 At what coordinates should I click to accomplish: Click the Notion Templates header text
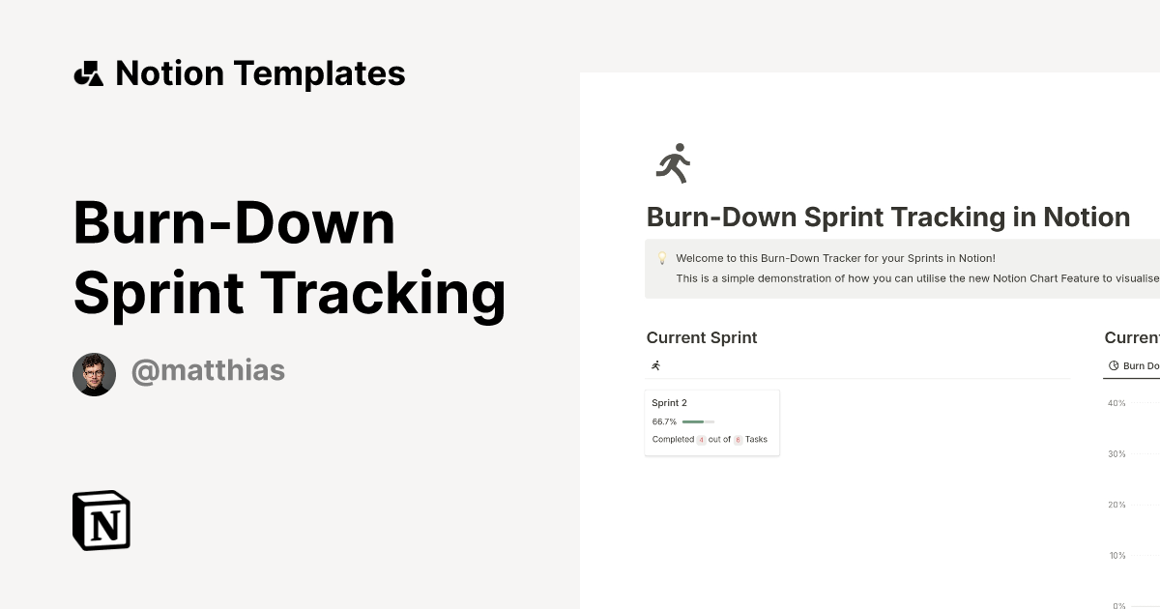[260, 73]
